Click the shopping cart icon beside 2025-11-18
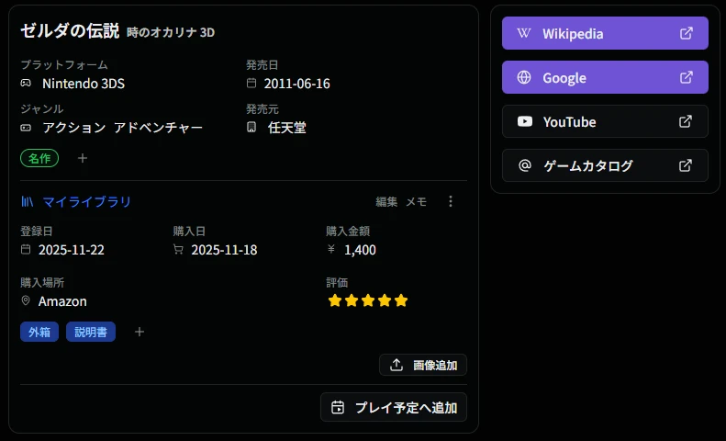Image resolution: width=726 pixels, height=441 pixels. point(178,249)
